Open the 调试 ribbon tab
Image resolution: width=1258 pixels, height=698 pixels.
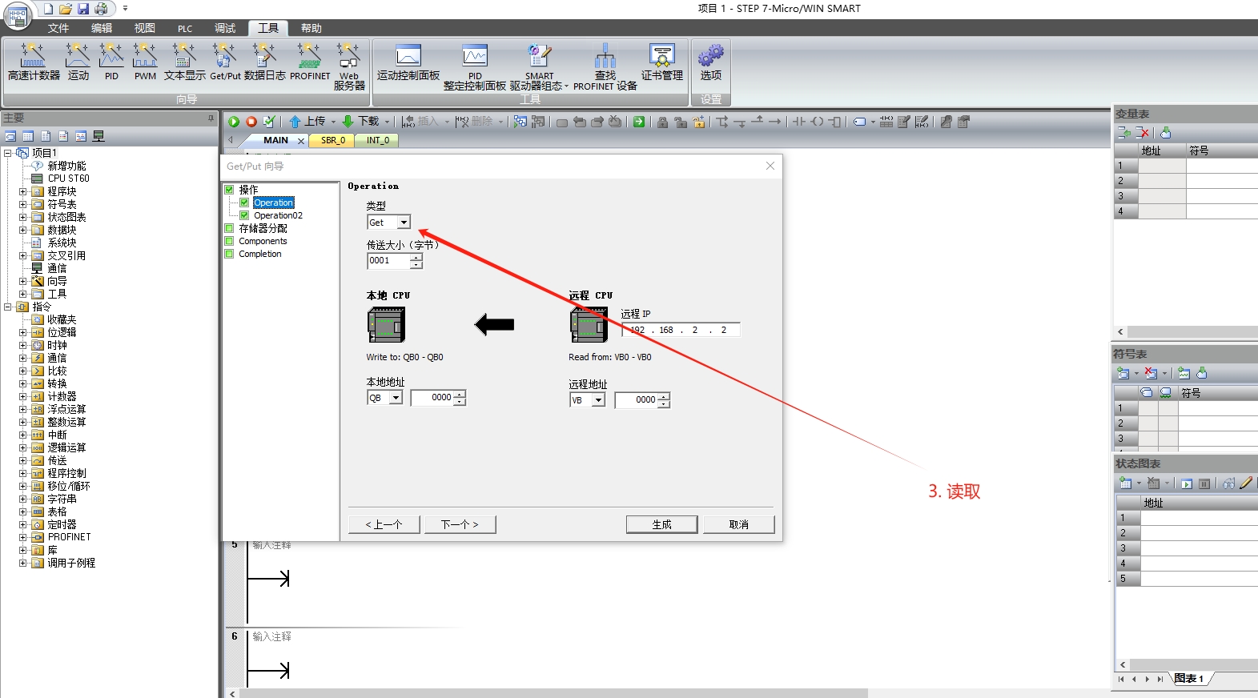tap(225, 28)
